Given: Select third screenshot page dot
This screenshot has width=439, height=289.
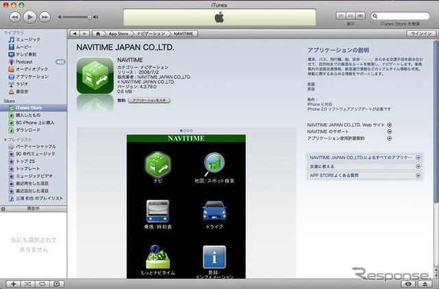Looking at the screenshot, I should pos(188,130).
